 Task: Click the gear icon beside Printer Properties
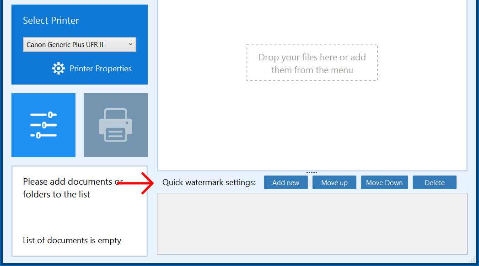[x=59, y=69]
